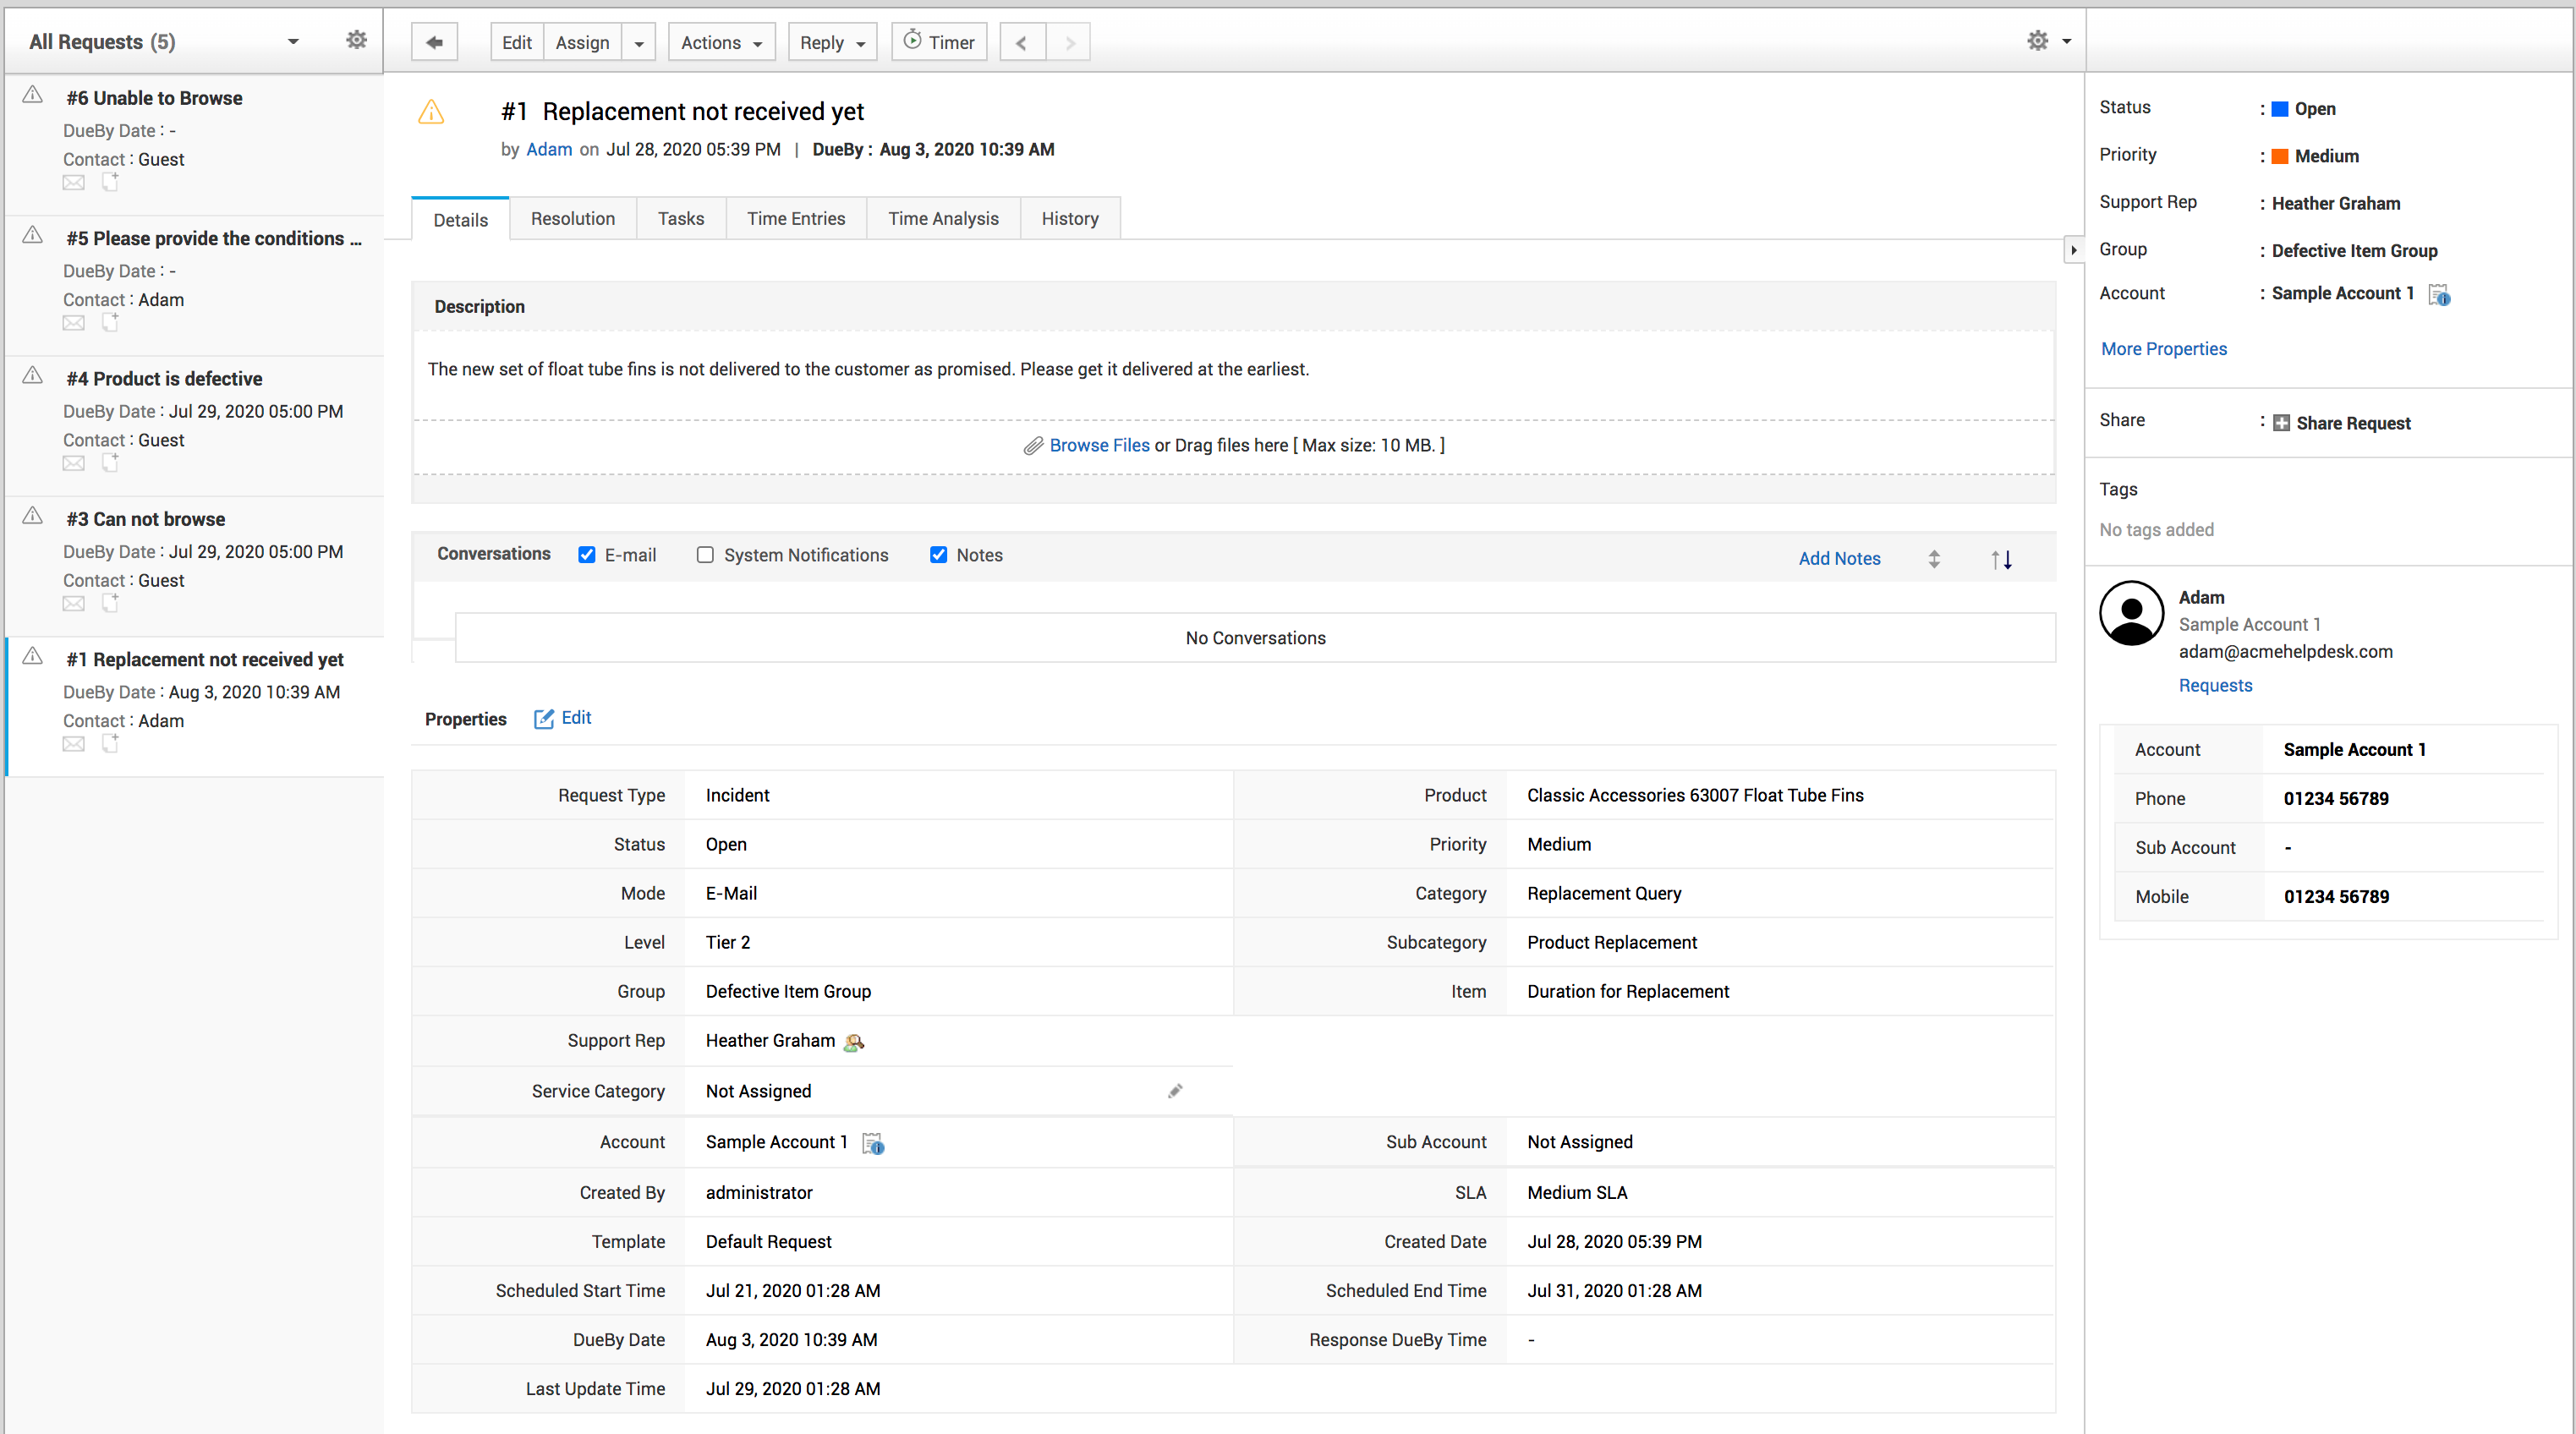This screenshot has width=2576, height=1434.
Task: Click the expand/collapse conversations icon
Action: pos(1934,559)
